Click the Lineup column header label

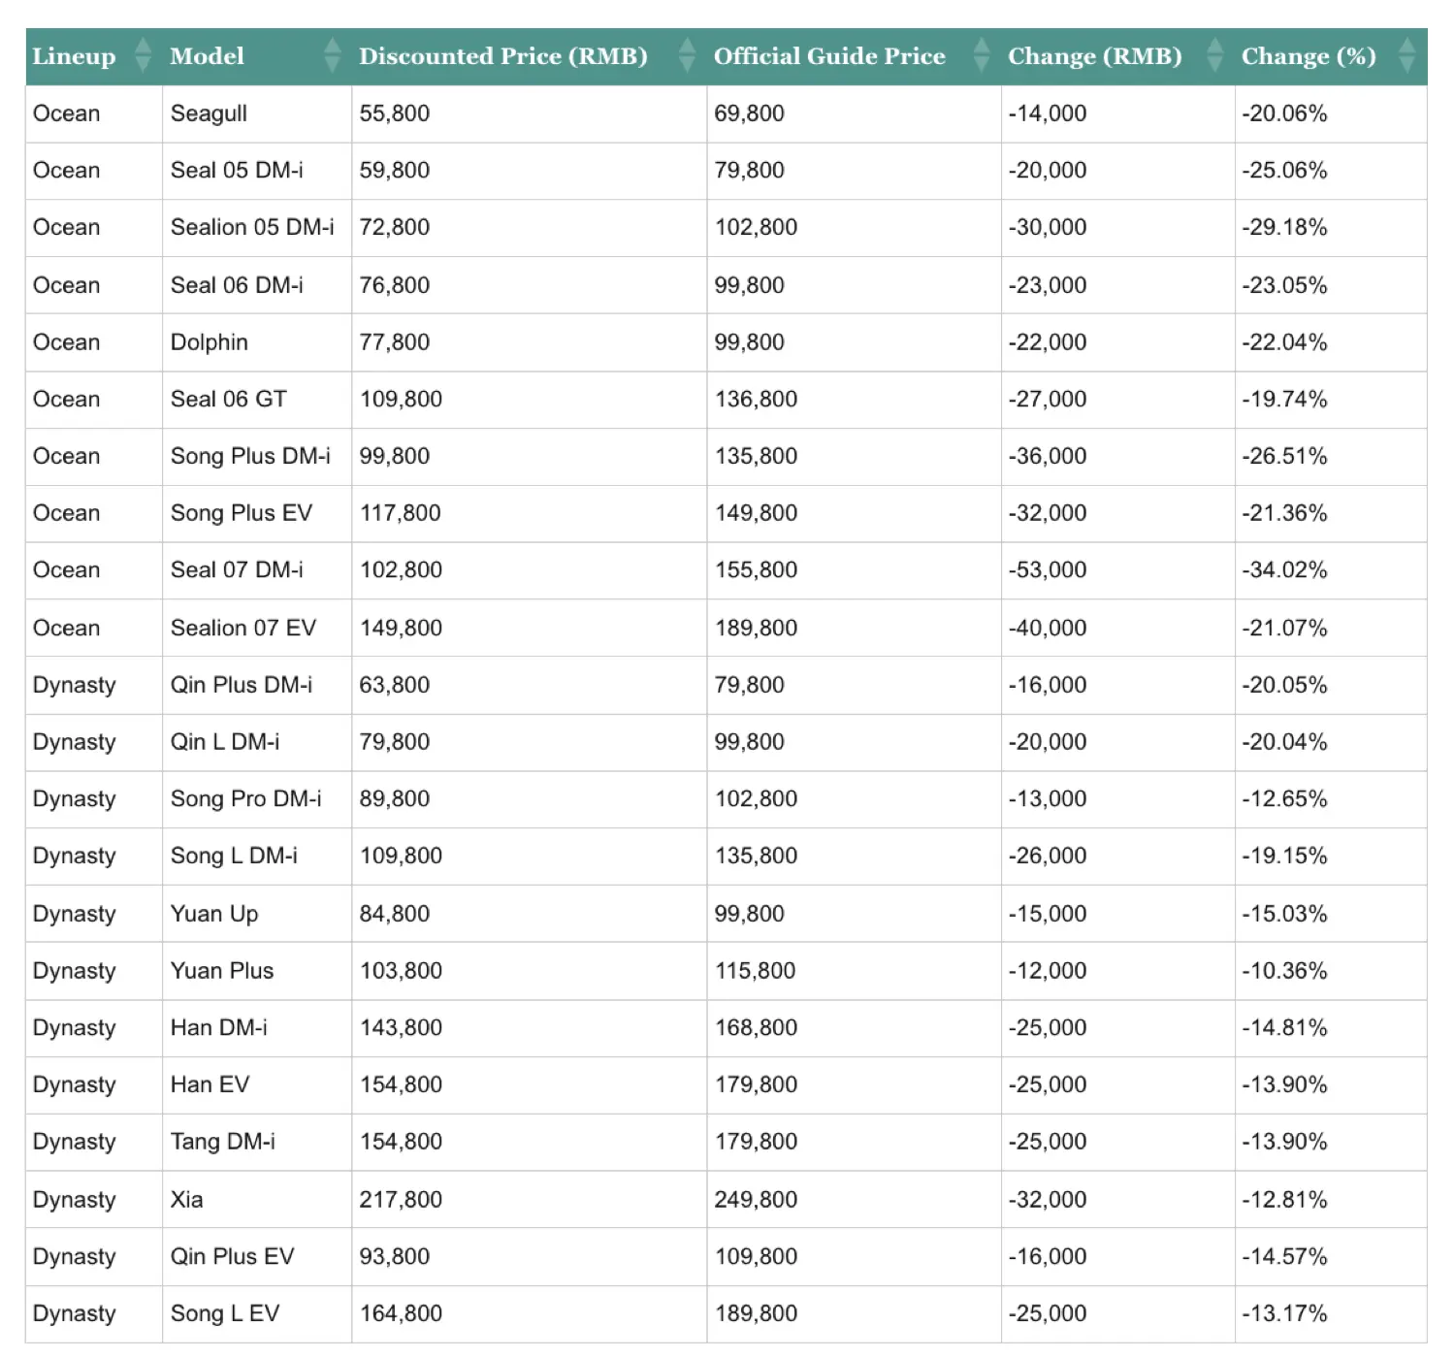[74, 56]
